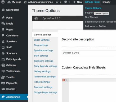
Task: Open Google Maps settings tab
Action: click(46, 92)
